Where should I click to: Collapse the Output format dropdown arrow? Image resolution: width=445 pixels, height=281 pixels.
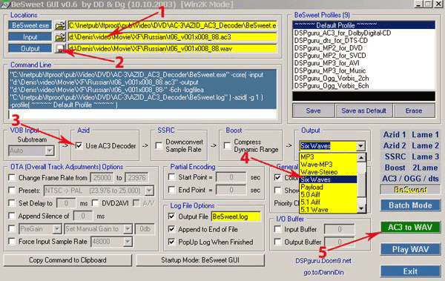coord(360,146)
